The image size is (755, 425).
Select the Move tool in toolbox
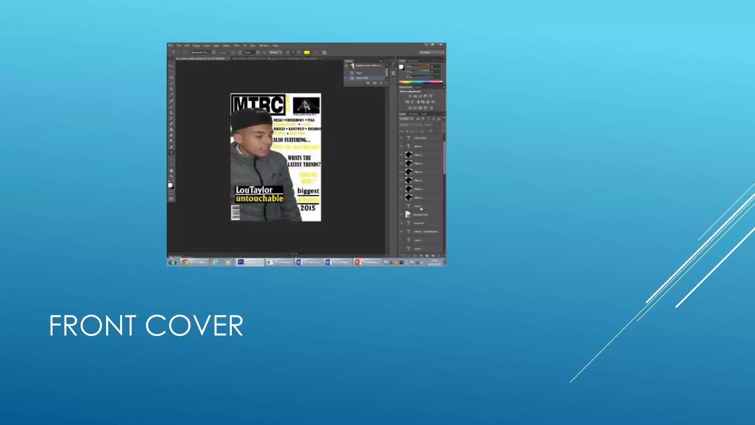point(171,66)
